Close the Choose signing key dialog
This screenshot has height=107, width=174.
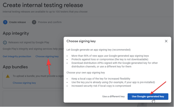[166, 41]
